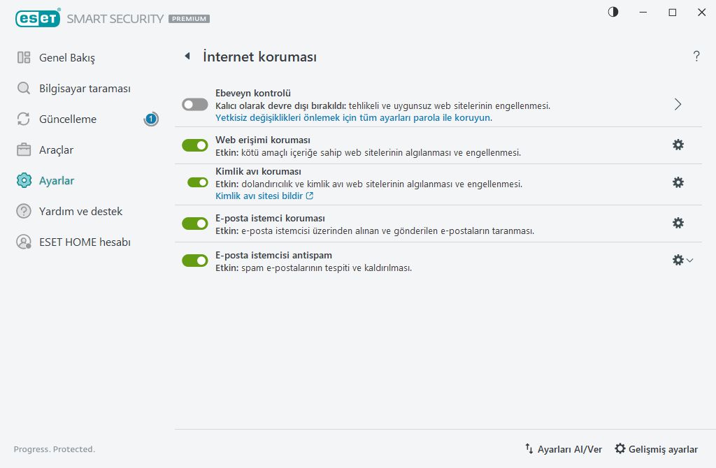Enable the Ebeveyn kontrolü toggle
716x468 pixels.
click(x=194, y=104)
